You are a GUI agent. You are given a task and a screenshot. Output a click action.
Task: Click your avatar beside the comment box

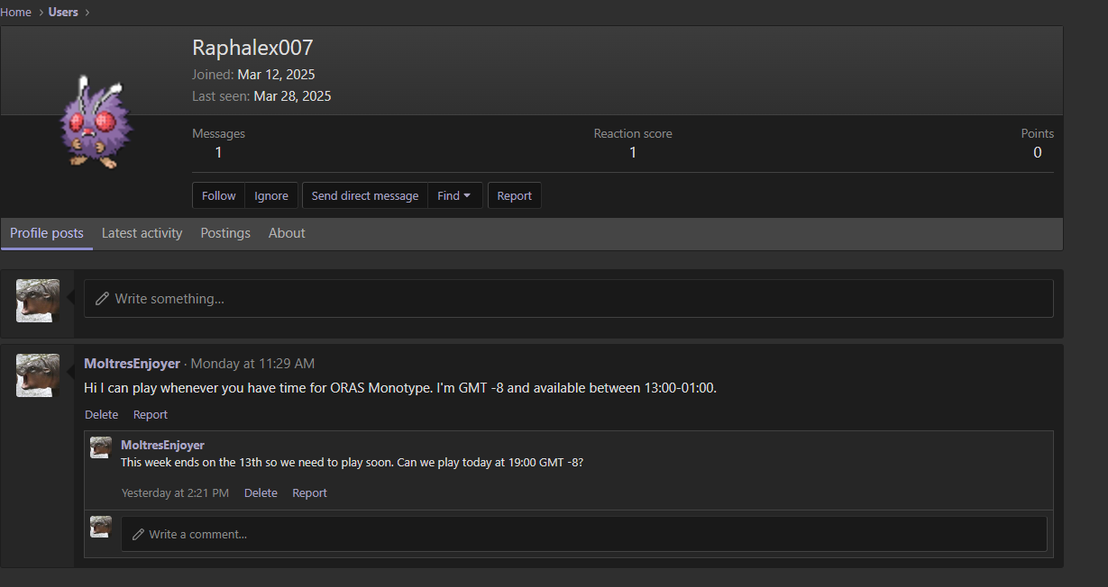[x=101, y=527]
